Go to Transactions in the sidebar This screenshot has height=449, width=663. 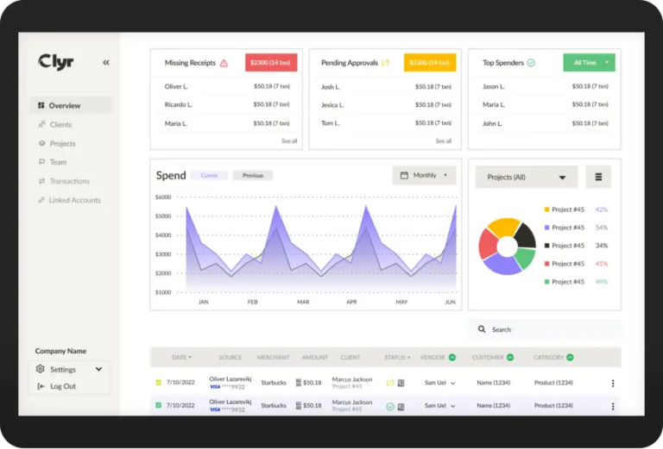click(x=69, y=181)
